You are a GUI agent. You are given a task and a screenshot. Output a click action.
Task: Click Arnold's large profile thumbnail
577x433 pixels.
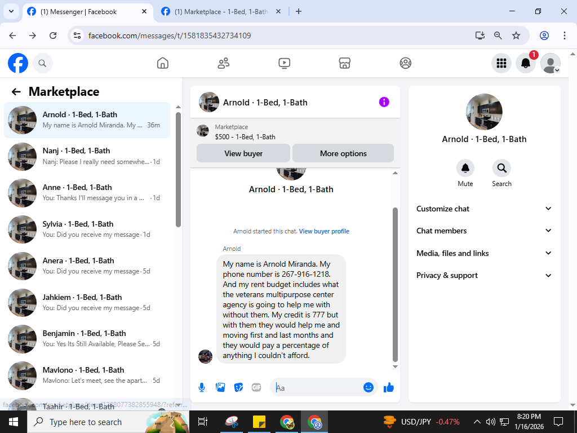click(x=484, y=112)
